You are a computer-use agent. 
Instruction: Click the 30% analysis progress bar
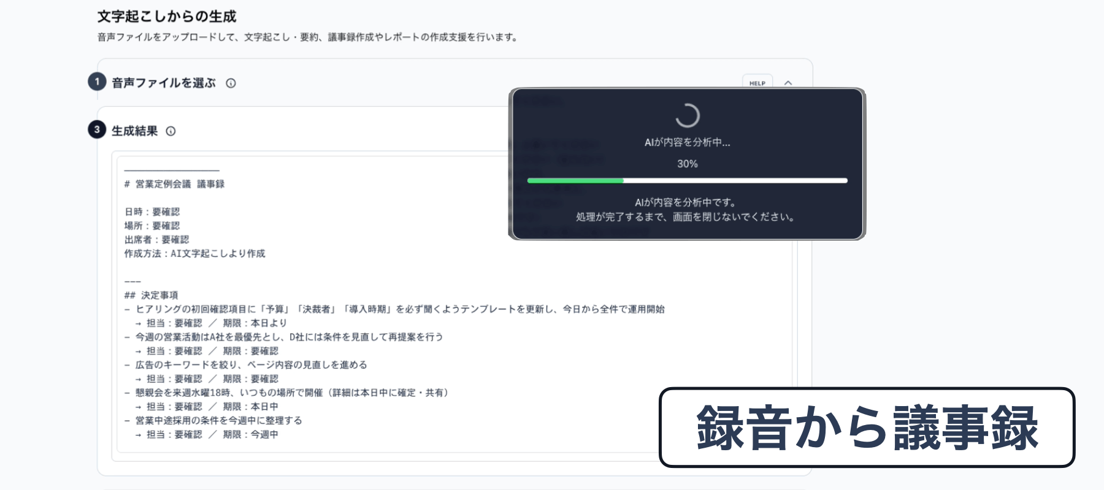687,181
